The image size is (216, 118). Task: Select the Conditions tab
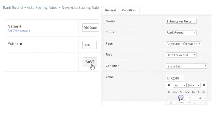pyautogui.click(x=129, y=10)
